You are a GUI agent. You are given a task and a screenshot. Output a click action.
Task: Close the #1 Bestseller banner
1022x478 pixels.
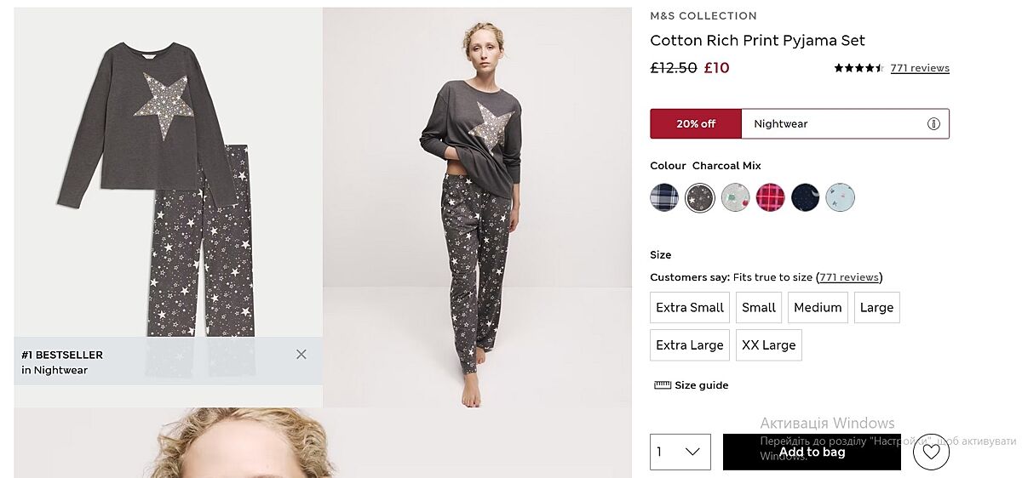click(x=301, y=354)
